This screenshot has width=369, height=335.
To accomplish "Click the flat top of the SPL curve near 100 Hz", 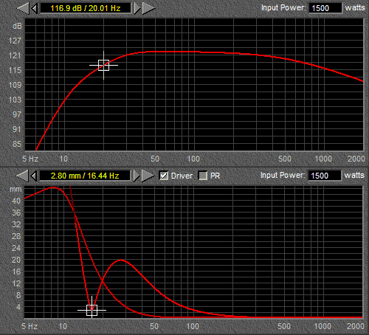I will tap(193, 52).
